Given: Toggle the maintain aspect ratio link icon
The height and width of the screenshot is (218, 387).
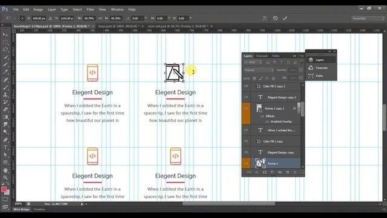Looking at the screenshot, I should tap(100, 18).
